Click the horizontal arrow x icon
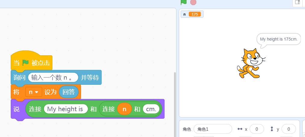 coord(240,129)
